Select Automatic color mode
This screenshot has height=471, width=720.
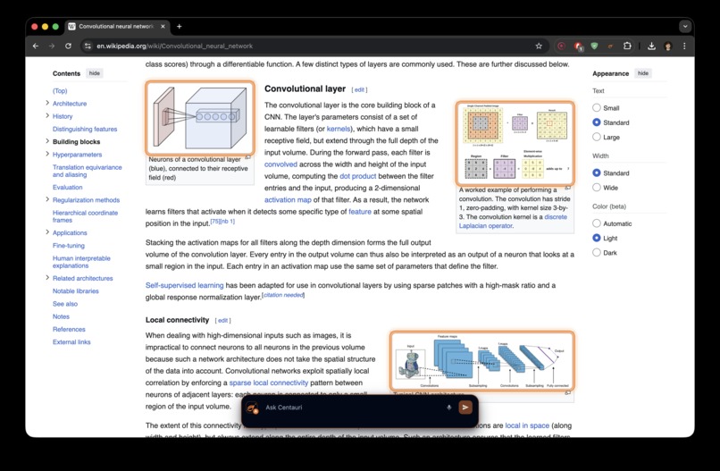pos(597,223)
